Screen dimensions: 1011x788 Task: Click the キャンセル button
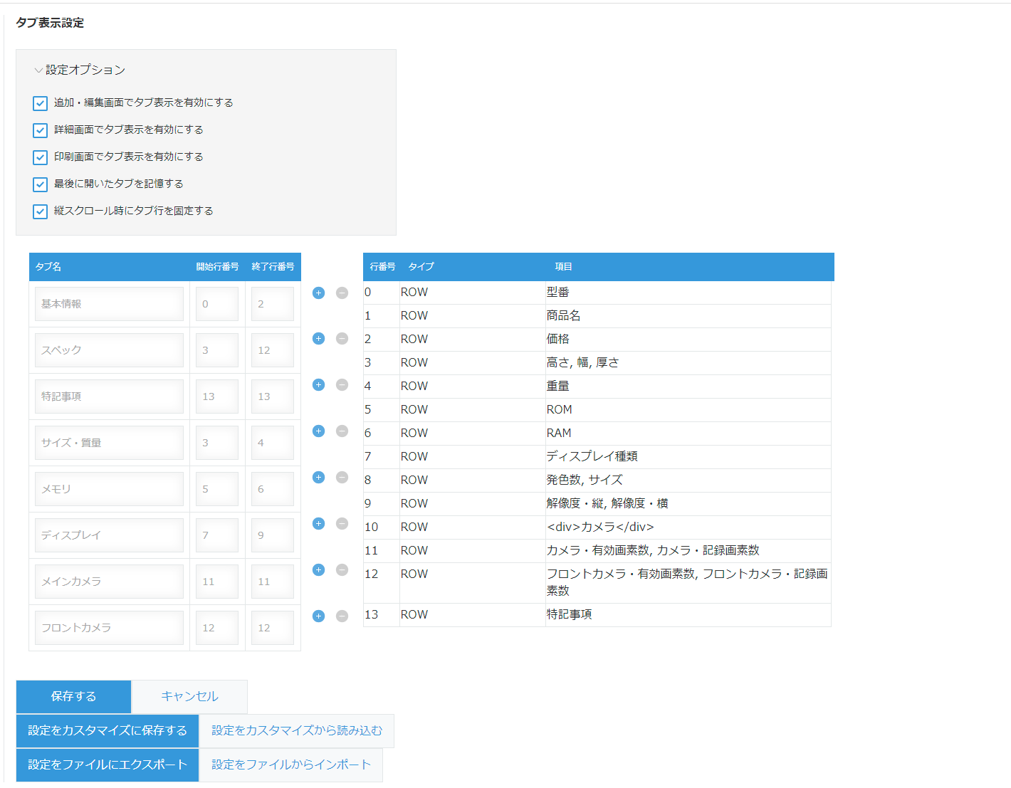click(189, 697)
